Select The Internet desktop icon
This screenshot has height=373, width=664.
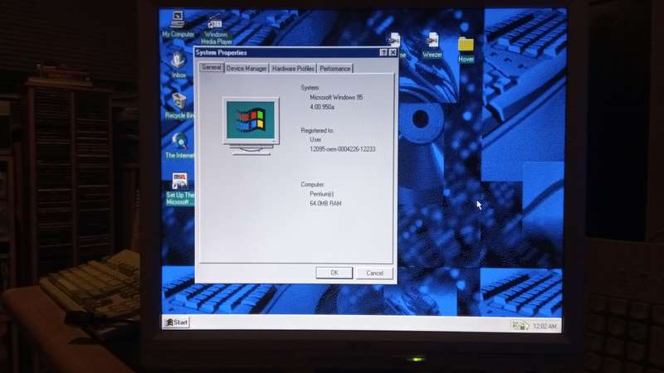[179, 146]
